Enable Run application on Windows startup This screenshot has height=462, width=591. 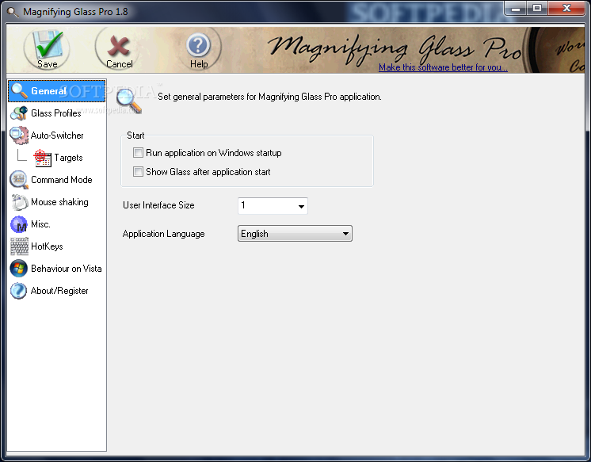tap(138, 153)
